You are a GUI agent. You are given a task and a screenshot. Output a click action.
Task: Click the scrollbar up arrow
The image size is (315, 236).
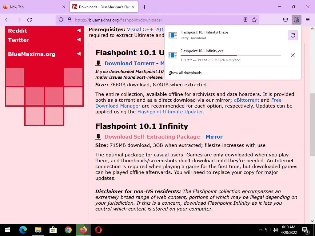click(x=312, y=29)
